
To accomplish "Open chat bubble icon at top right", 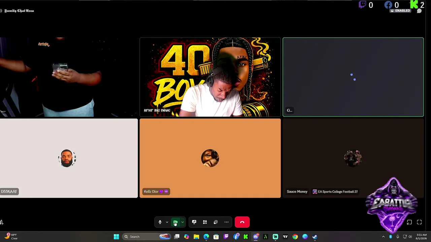I will point(419,11).
